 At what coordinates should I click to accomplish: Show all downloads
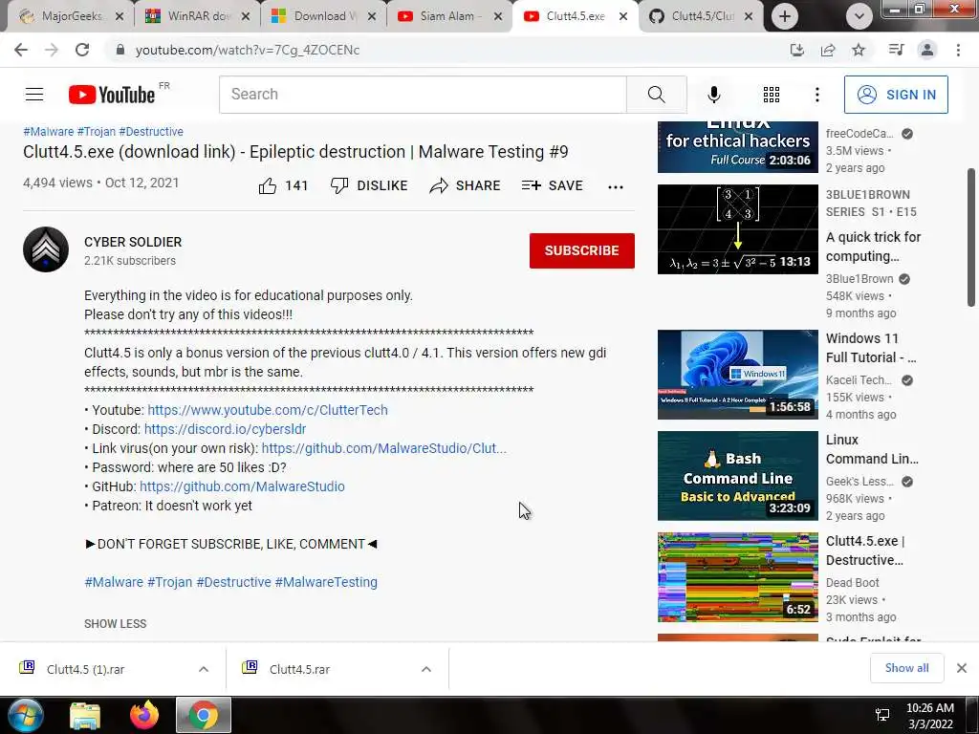coord(906,668)
